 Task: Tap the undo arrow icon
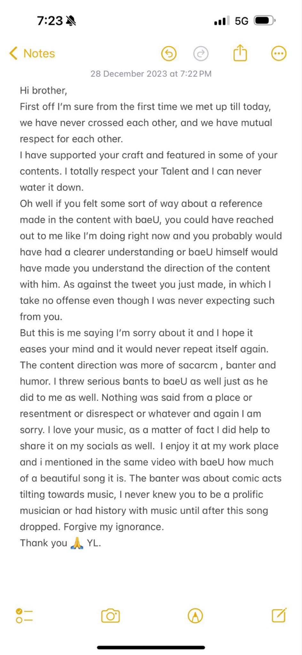169,54
